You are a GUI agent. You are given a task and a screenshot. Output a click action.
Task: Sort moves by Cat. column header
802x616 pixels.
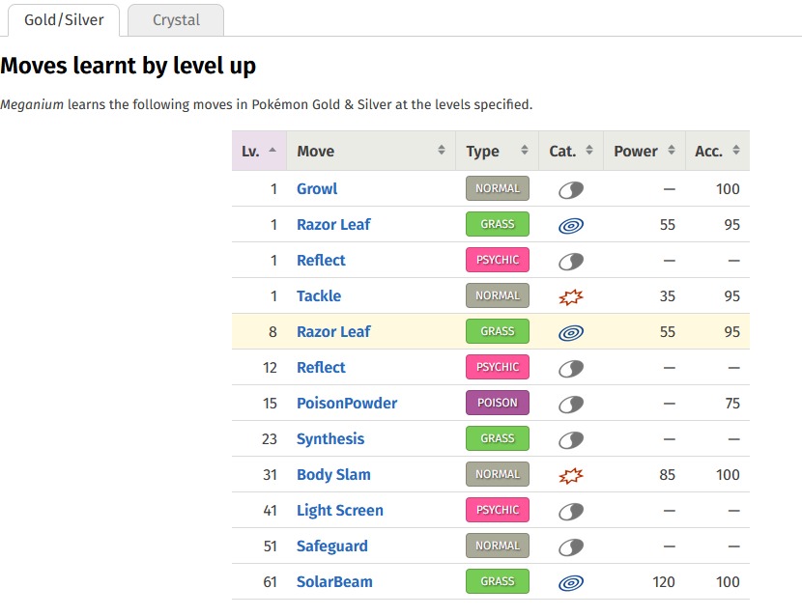point(570,152)
